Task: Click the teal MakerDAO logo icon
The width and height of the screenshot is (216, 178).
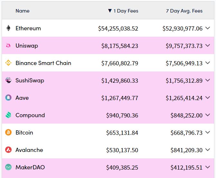Action: [x=8, y=167]
